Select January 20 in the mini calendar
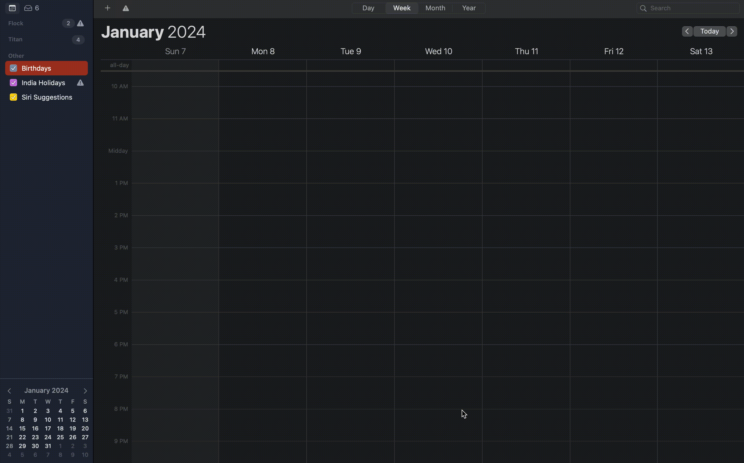 [x=85, y=428]
